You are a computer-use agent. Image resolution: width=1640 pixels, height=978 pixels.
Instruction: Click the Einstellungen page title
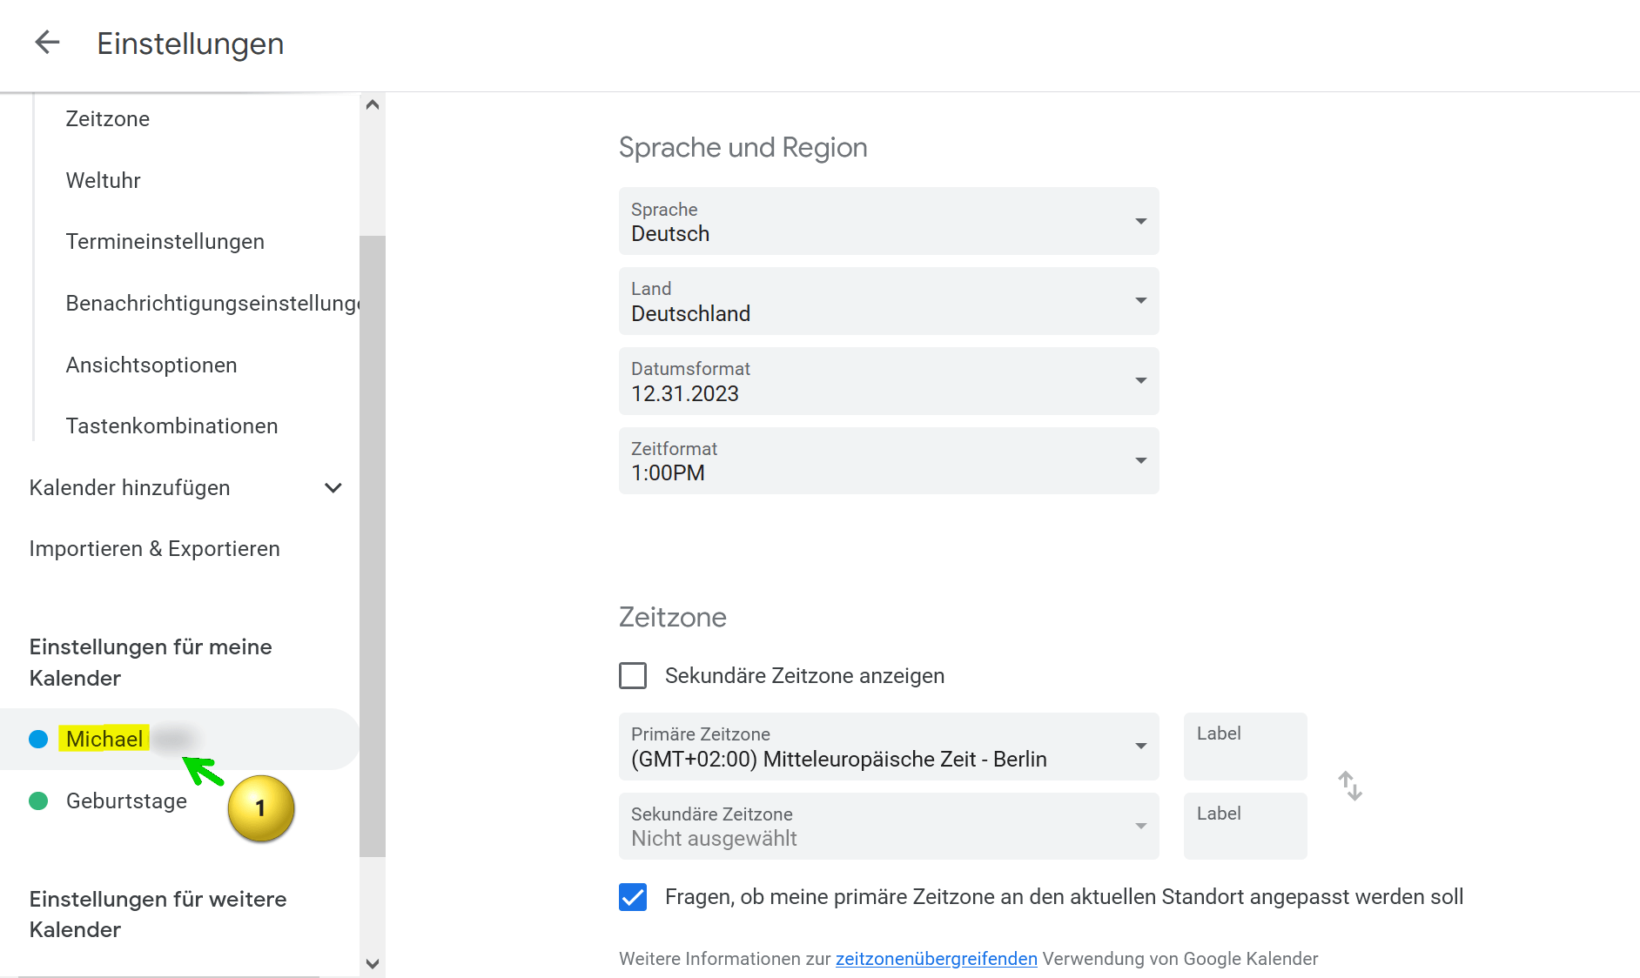point(191,44)
